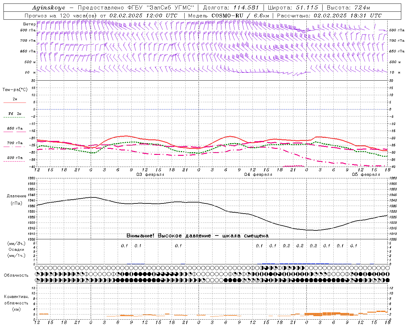This screenshot has height=325, width=406.
Task: Select the Высота: 724м elevation text
Action: (x=348, y=8)
